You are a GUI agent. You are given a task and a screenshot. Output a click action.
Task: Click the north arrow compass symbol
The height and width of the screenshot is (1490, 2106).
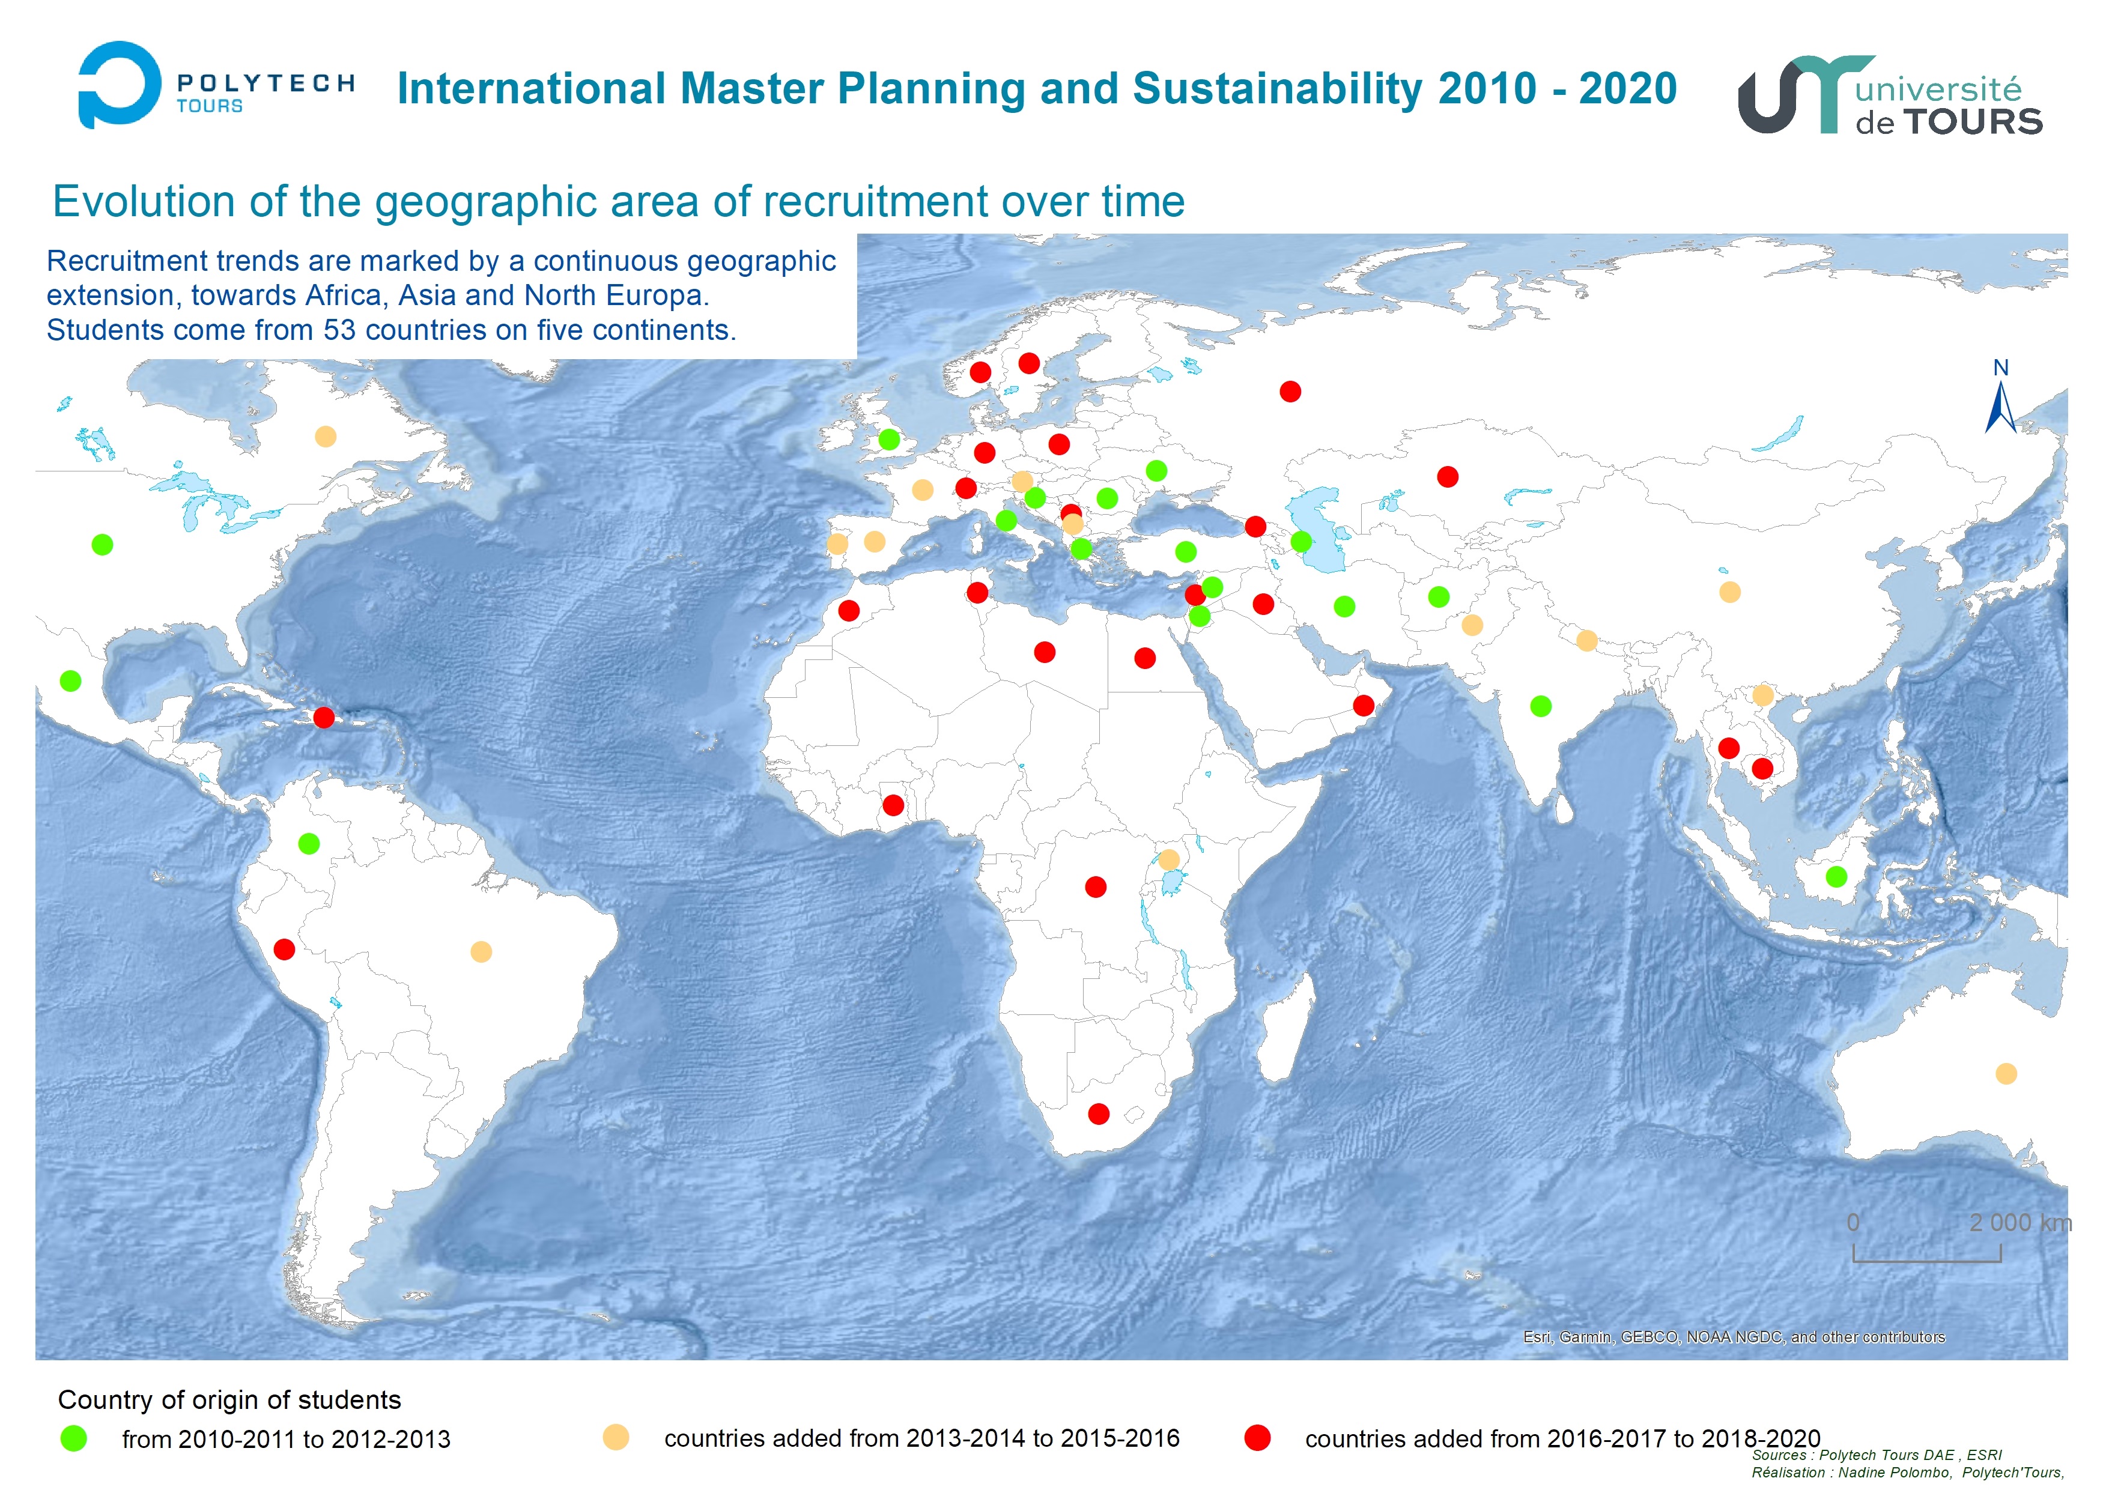click(2000, 396)
